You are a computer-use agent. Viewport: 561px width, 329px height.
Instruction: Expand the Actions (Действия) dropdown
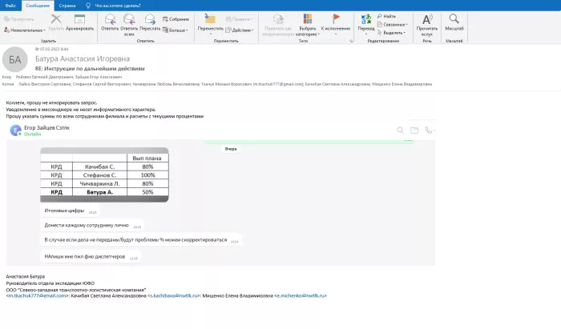point(244,30)
